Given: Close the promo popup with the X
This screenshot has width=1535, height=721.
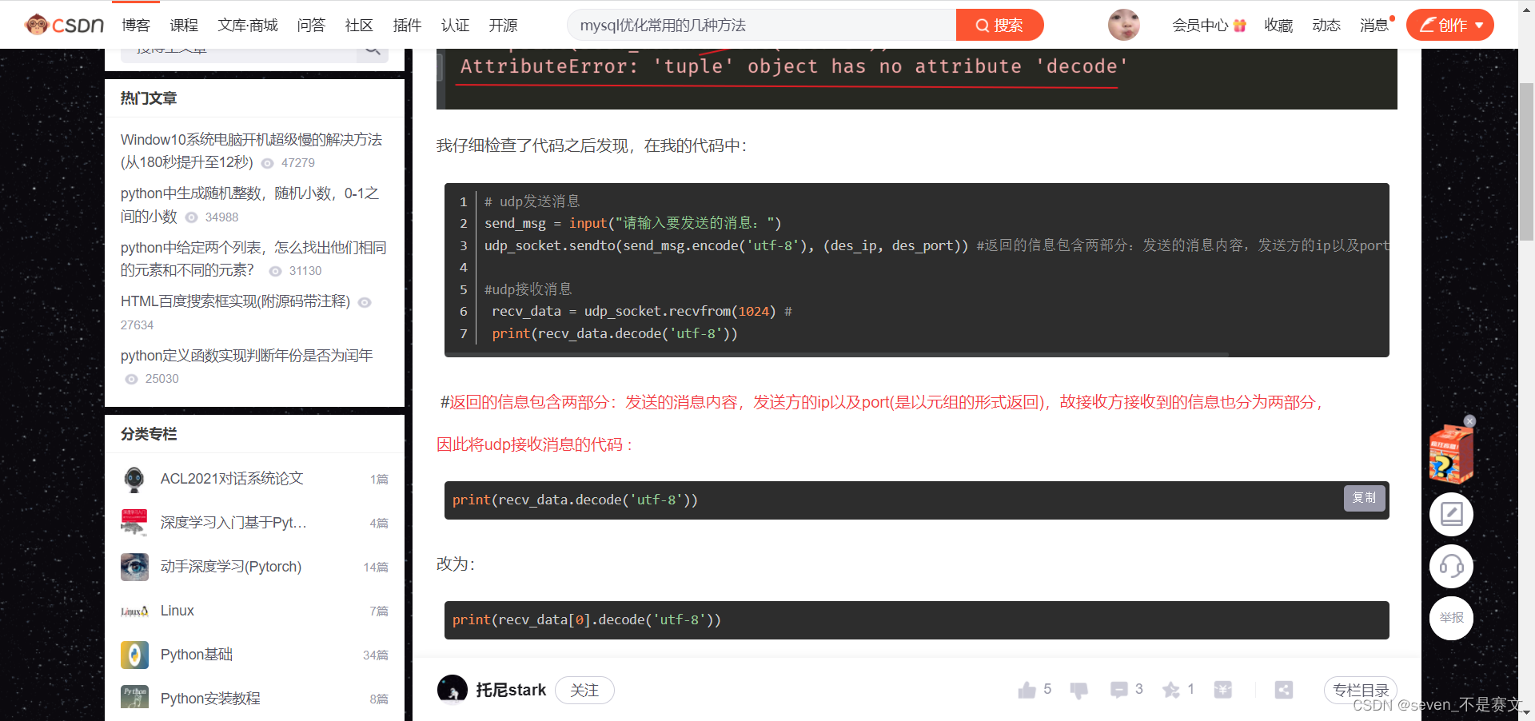Looking at the screenshot, I should [1469, 420].
